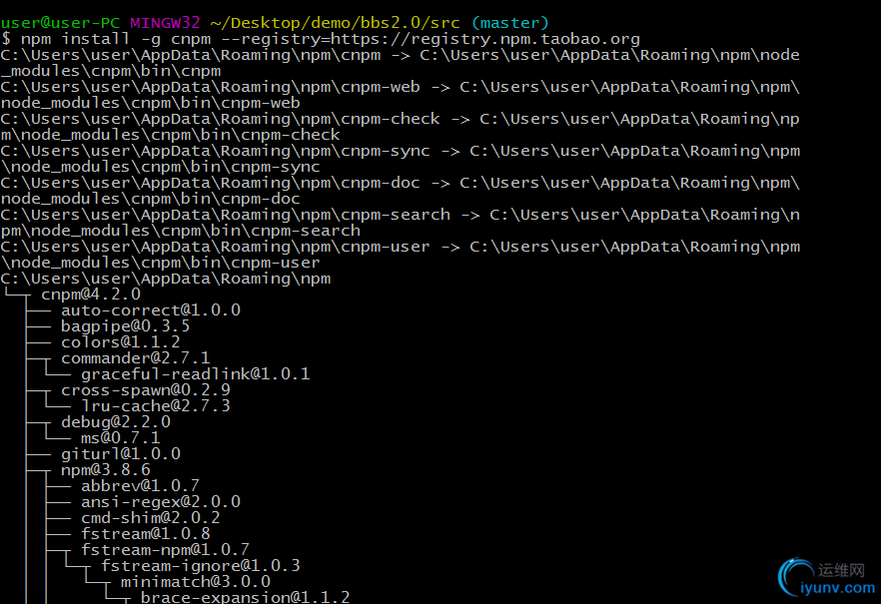881x604 pixels.
Task: Click the cross-spawn@0.2.9 tree node
Action: [145, 390]
